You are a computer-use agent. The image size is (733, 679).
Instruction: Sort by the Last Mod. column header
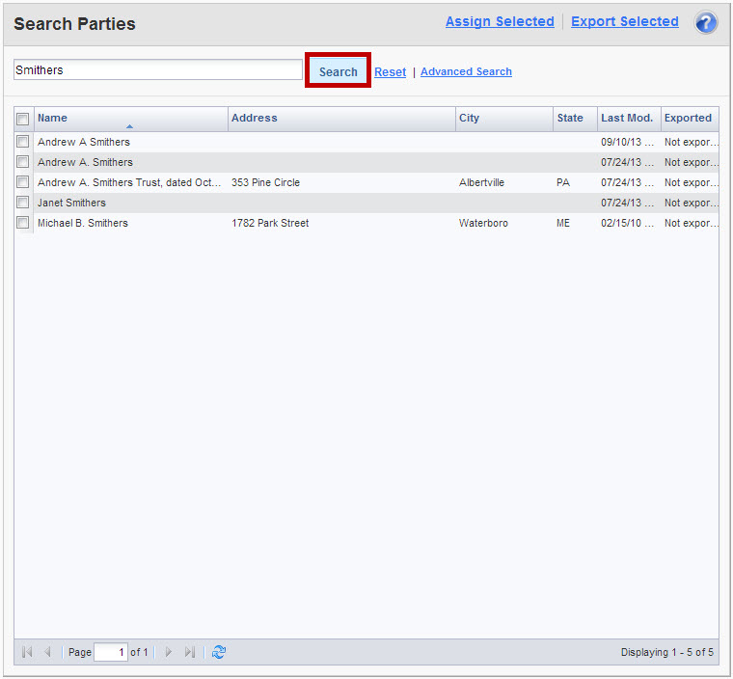coord(629,119)
